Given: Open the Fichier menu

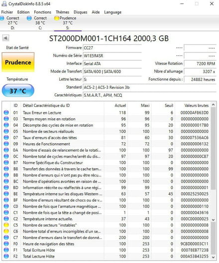Looking at the screenshot, I should pos(7,12).
